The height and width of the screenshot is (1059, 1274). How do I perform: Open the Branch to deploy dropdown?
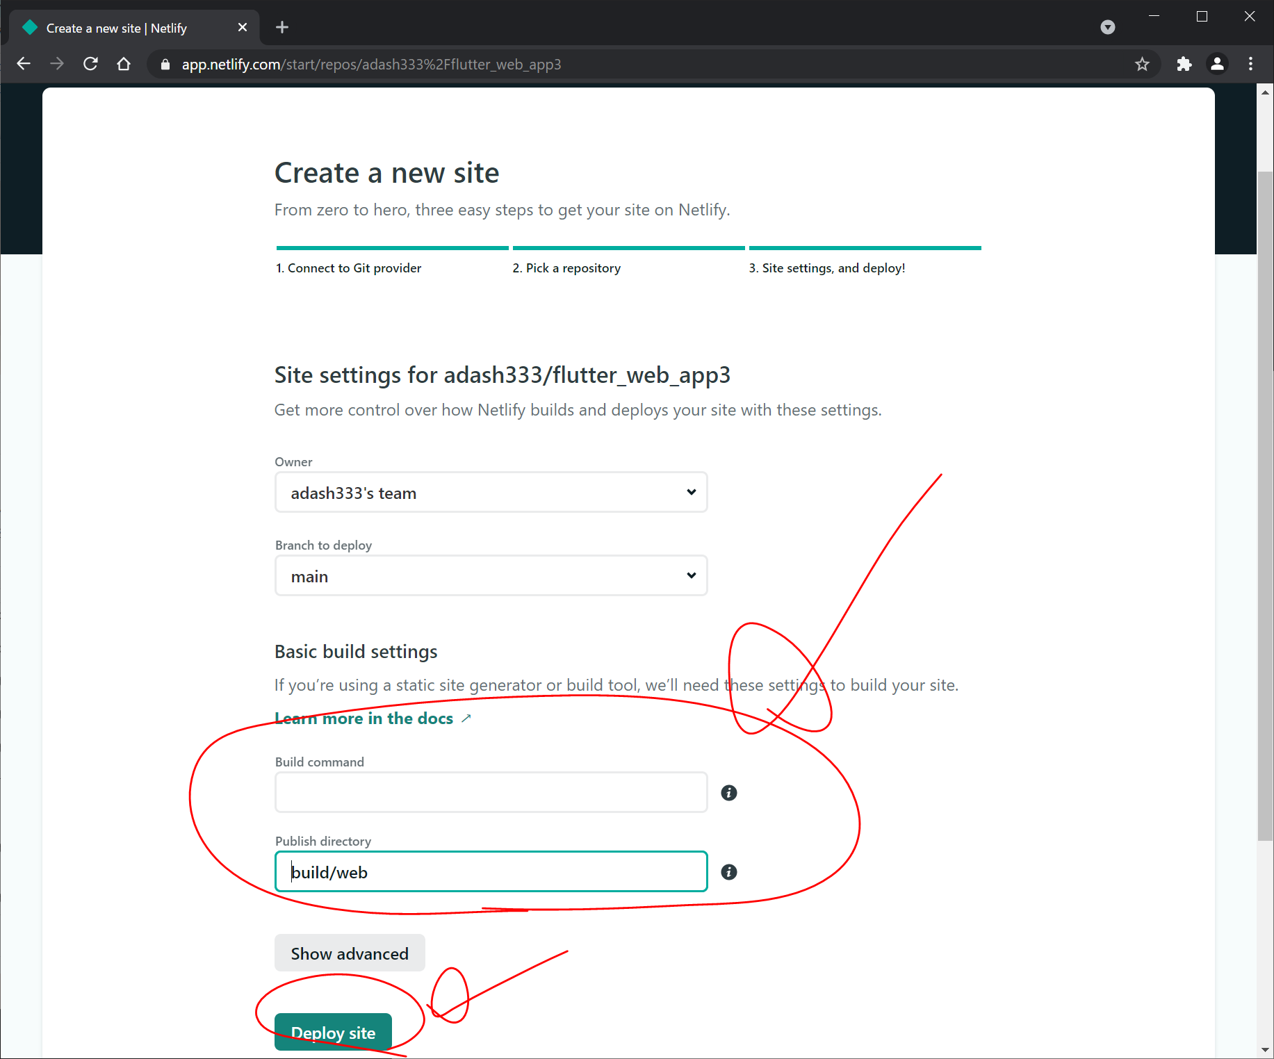point(491,576)
